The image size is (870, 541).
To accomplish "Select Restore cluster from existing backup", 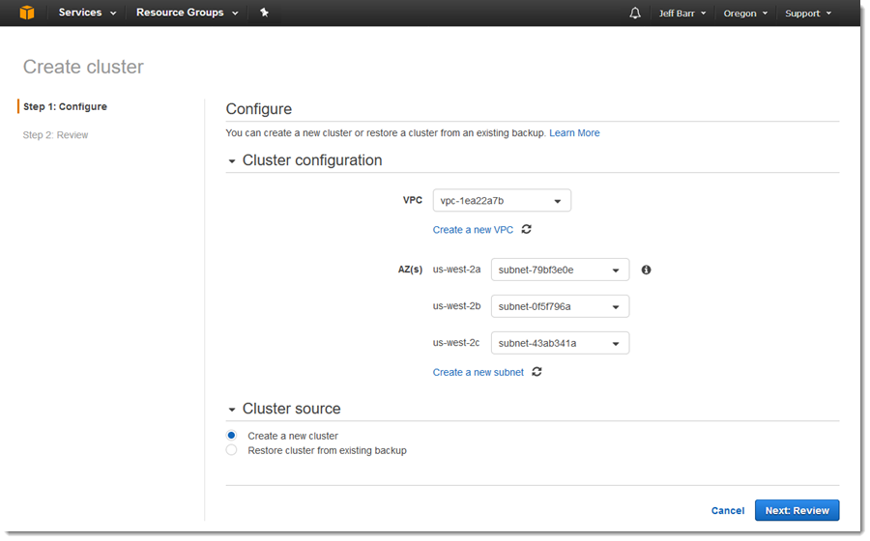I will point(231,450).
